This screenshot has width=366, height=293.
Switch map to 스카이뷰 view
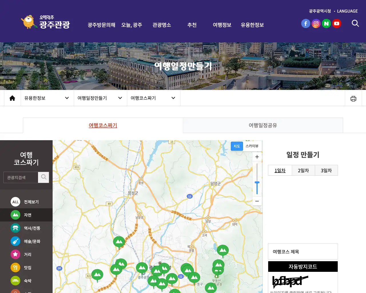pos(252,146)
